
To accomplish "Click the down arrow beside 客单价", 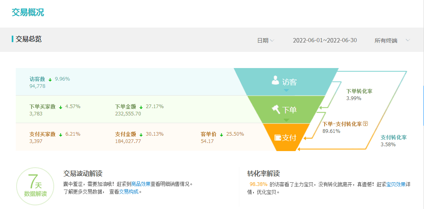I will coord(221,134).
